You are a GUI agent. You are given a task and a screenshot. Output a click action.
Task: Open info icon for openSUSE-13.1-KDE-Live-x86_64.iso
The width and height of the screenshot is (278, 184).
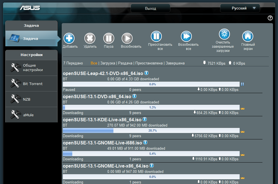pyautogui.click(x=145, y=119)
